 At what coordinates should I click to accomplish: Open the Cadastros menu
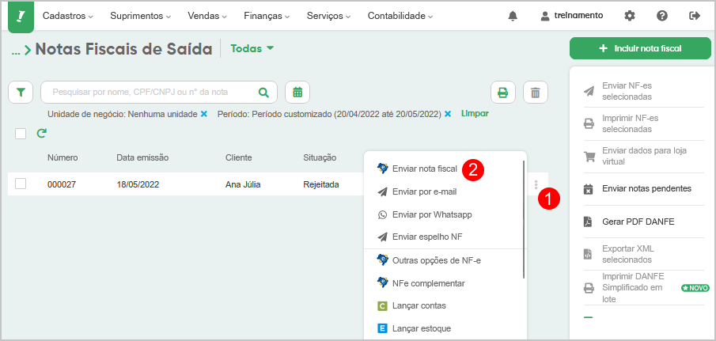(67, 16)
